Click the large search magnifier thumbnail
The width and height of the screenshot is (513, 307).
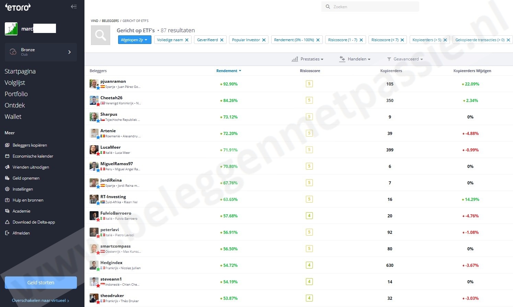tap(101, 35)
